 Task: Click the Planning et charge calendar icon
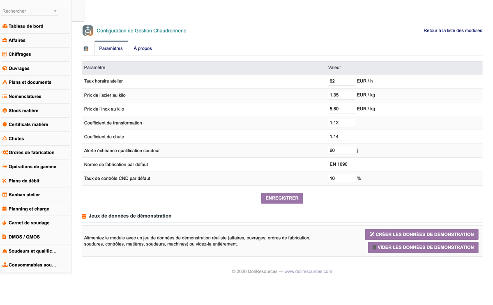point(5,209)
